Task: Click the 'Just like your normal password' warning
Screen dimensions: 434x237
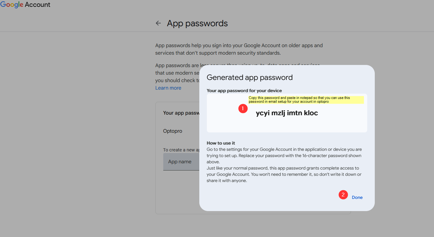Action: pyautogui.click(x=284, y=174)
